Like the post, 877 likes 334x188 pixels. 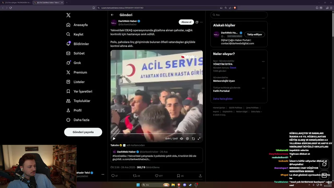pyautogui.click(x=159, y=176)
